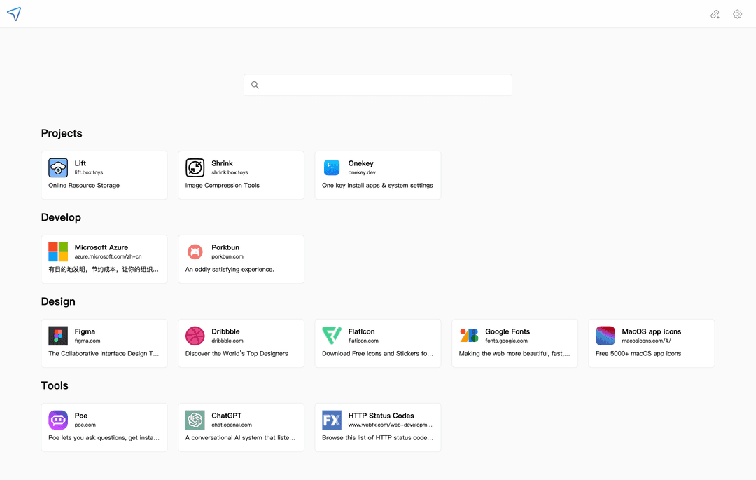Image resolution: width=756 pixels, height=480 pixels.
Task: Click the ChatGPT logo icon
Action: [195, 420]
